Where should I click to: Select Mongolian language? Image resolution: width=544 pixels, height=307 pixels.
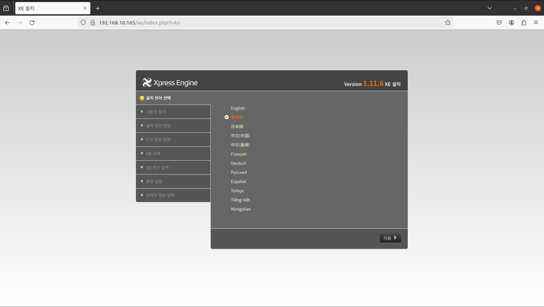pos(241,209)
